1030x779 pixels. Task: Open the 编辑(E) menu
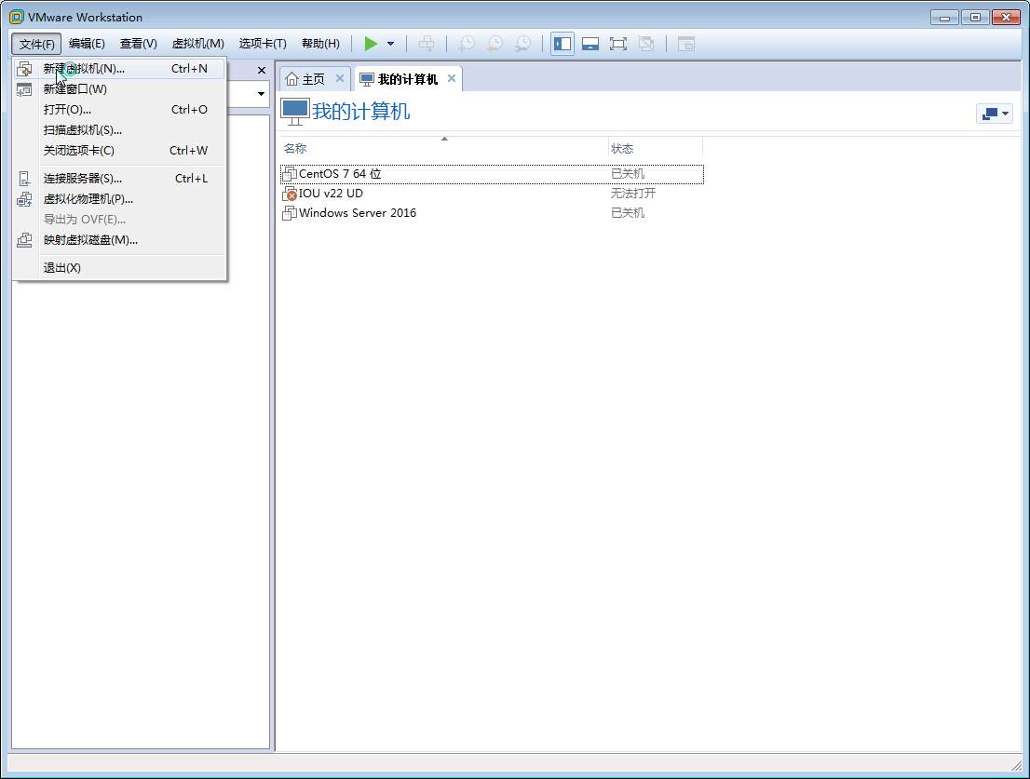[x=87, y=44]
